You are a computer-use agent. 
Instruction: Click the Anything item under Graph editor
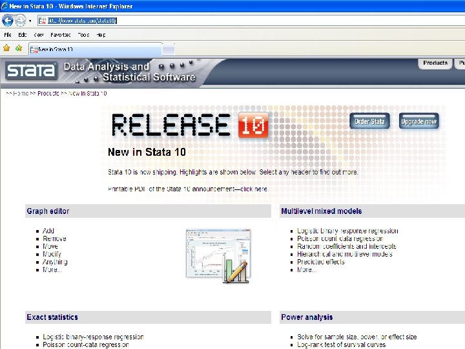click(x=55, y=262)
